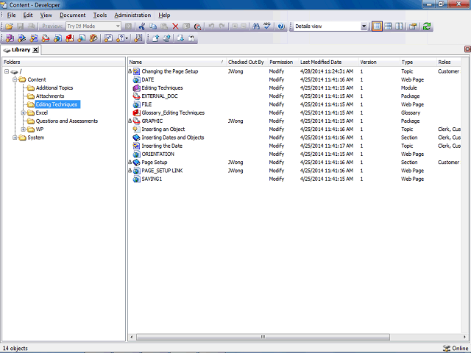This screenshot has height=353, width=471.
Task: Click the folder properties icon beside Refresh
Action: (x=413, y=26)
